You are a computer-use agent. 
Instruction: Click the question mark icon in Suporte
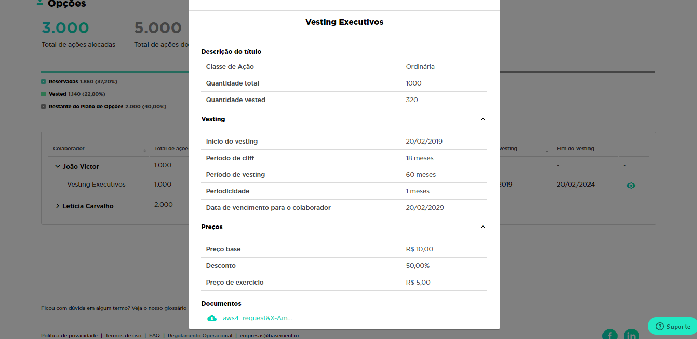(660, 326)
